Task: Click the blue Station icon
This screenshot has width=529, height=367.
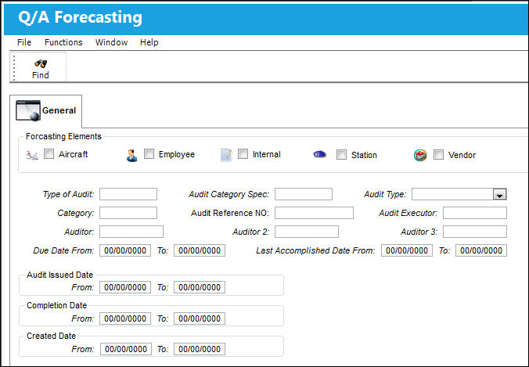Action: [x=319, y=154]
